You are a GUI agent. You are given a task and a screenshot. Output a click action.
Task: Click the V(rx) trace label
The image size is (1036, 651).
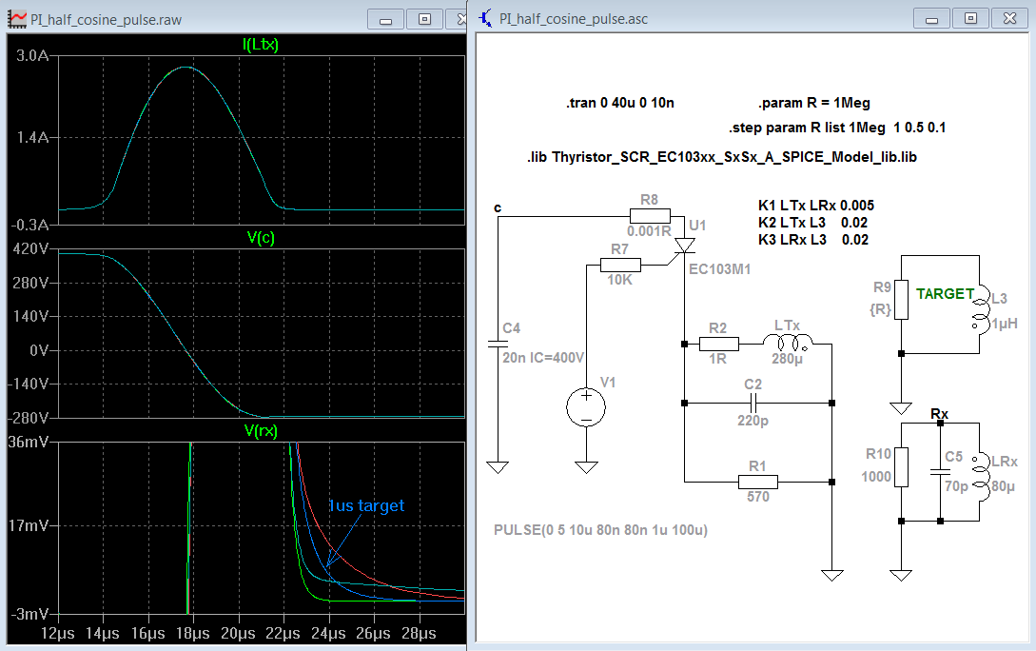click(261, 431)
